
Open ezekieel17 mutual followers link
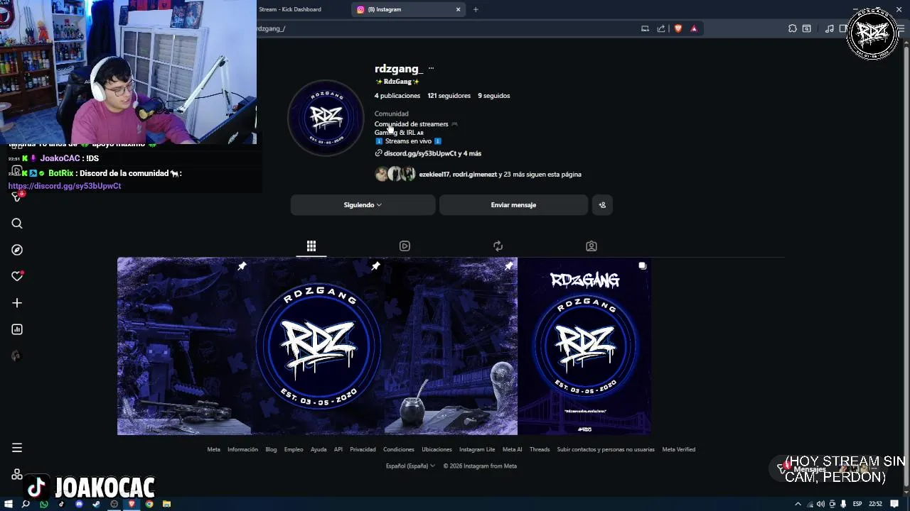(434, 175)
